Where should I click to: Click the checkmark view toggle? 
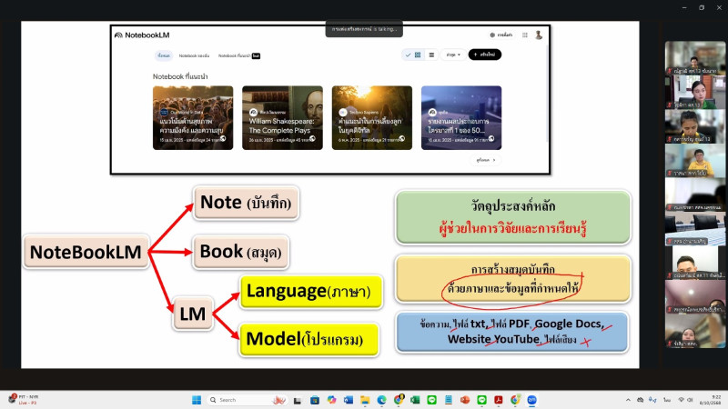407,55
